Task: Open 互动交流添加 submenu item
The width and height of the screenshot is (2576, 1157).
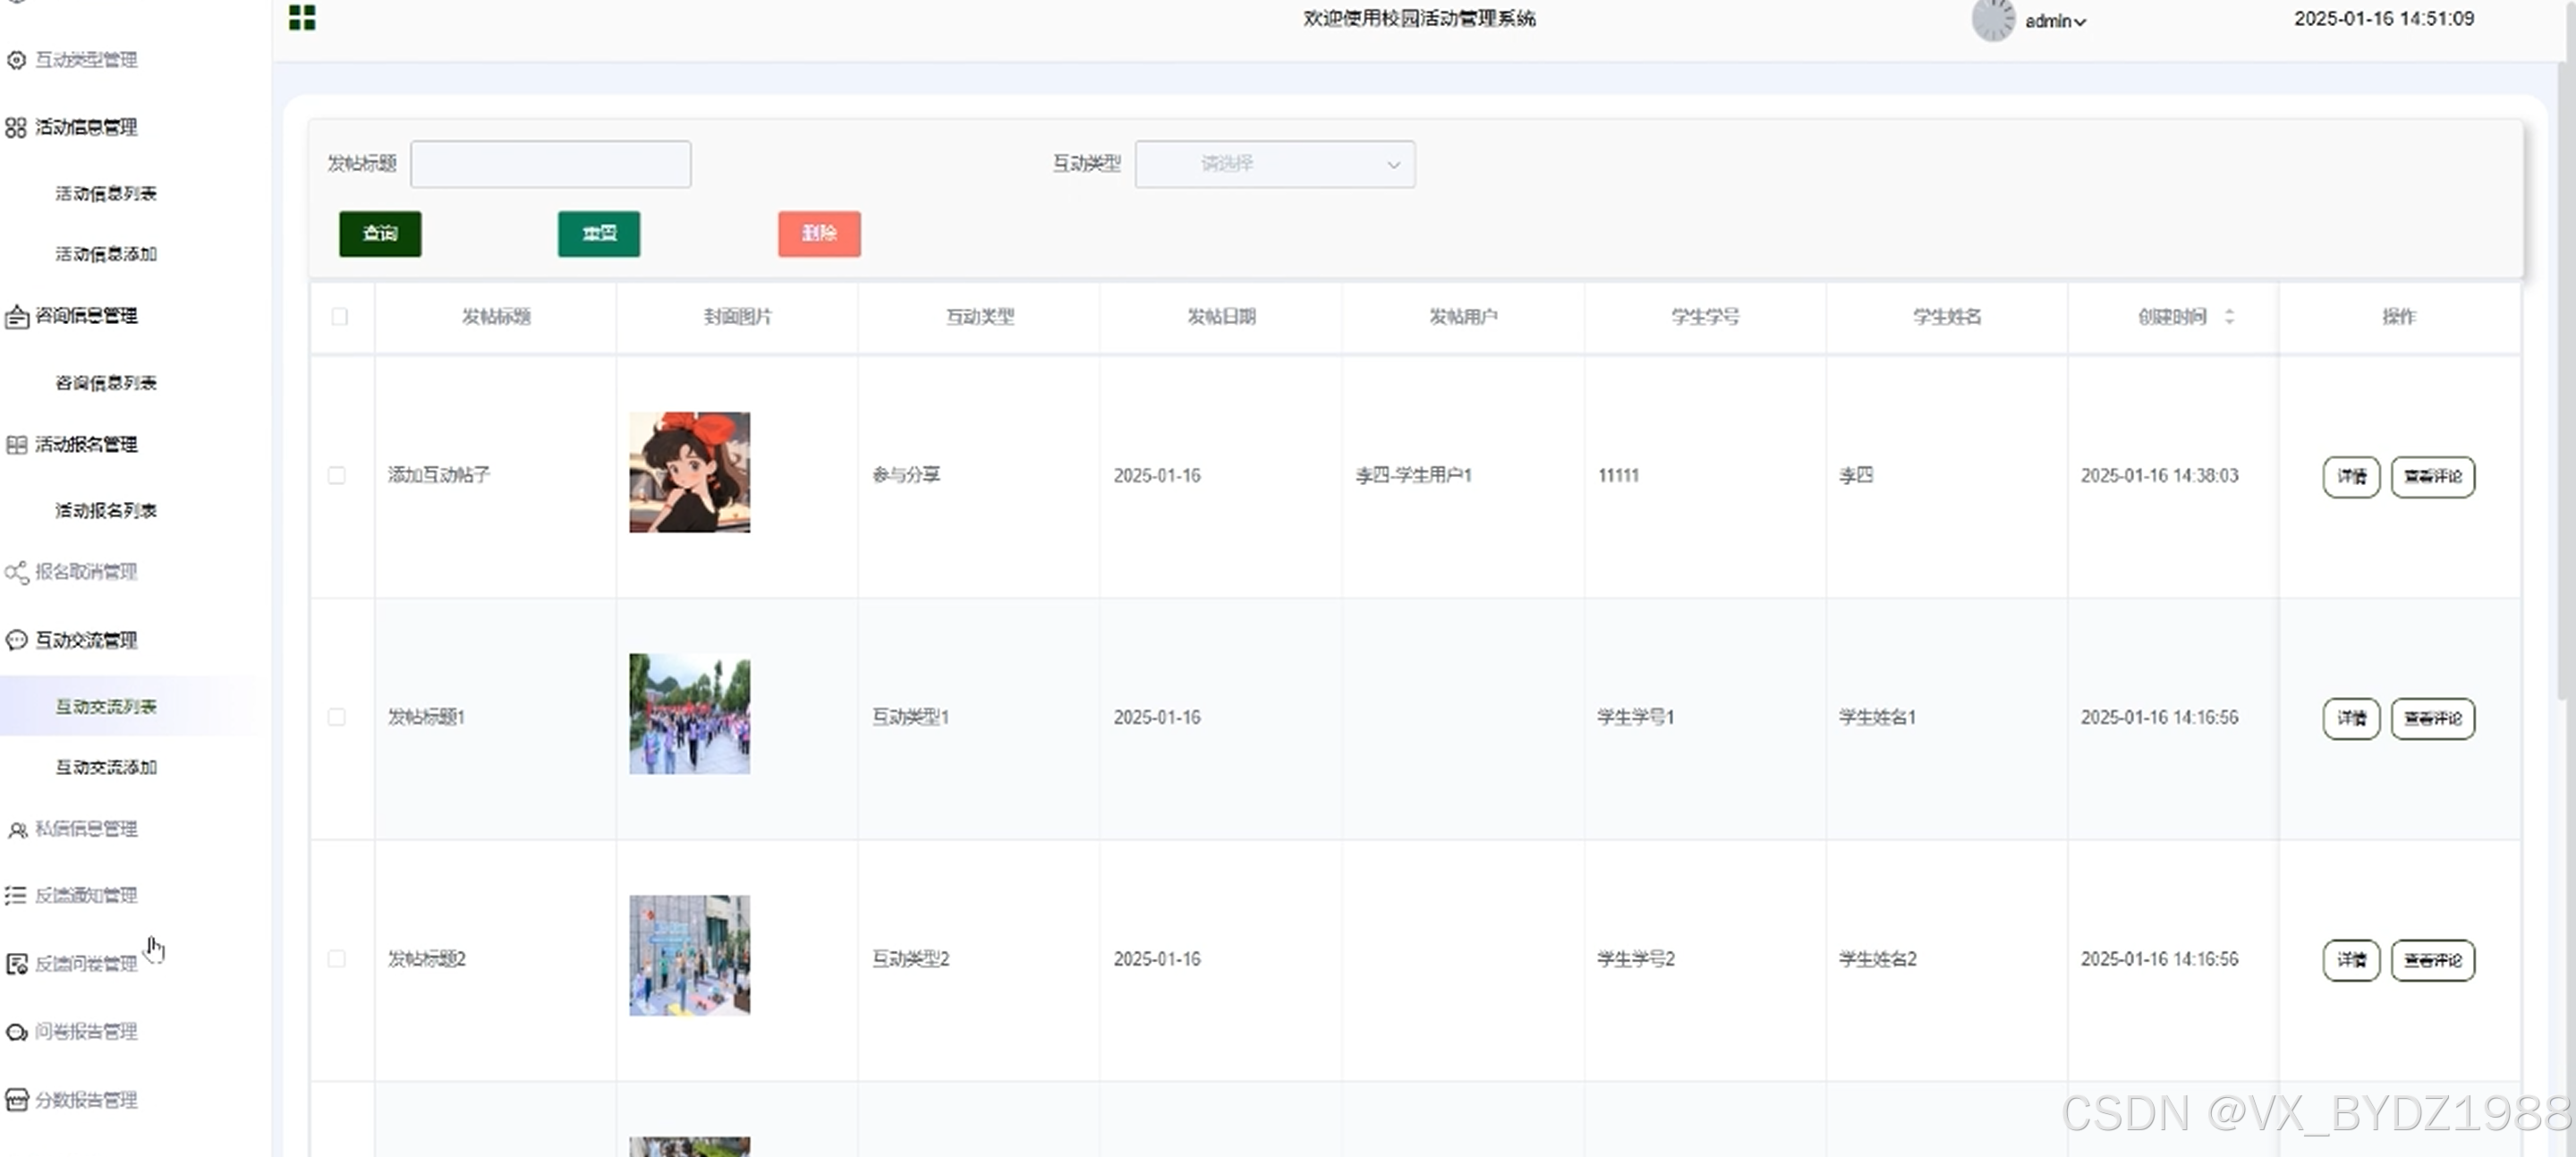Action: (x=106, y=767)
